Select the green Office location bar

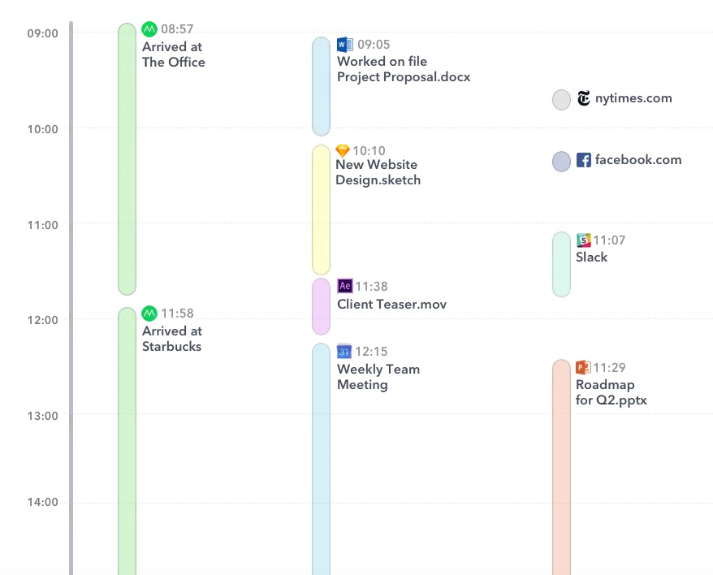pos(127,158)
